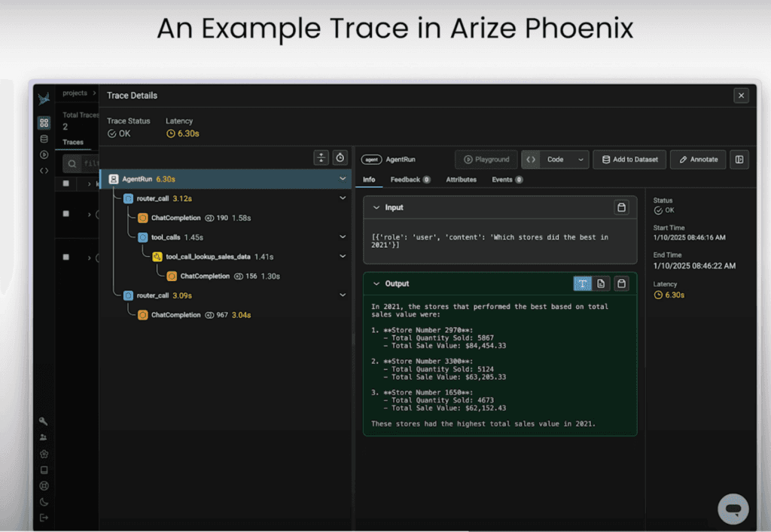Click the log out icon in sidebar

point(44,518)
